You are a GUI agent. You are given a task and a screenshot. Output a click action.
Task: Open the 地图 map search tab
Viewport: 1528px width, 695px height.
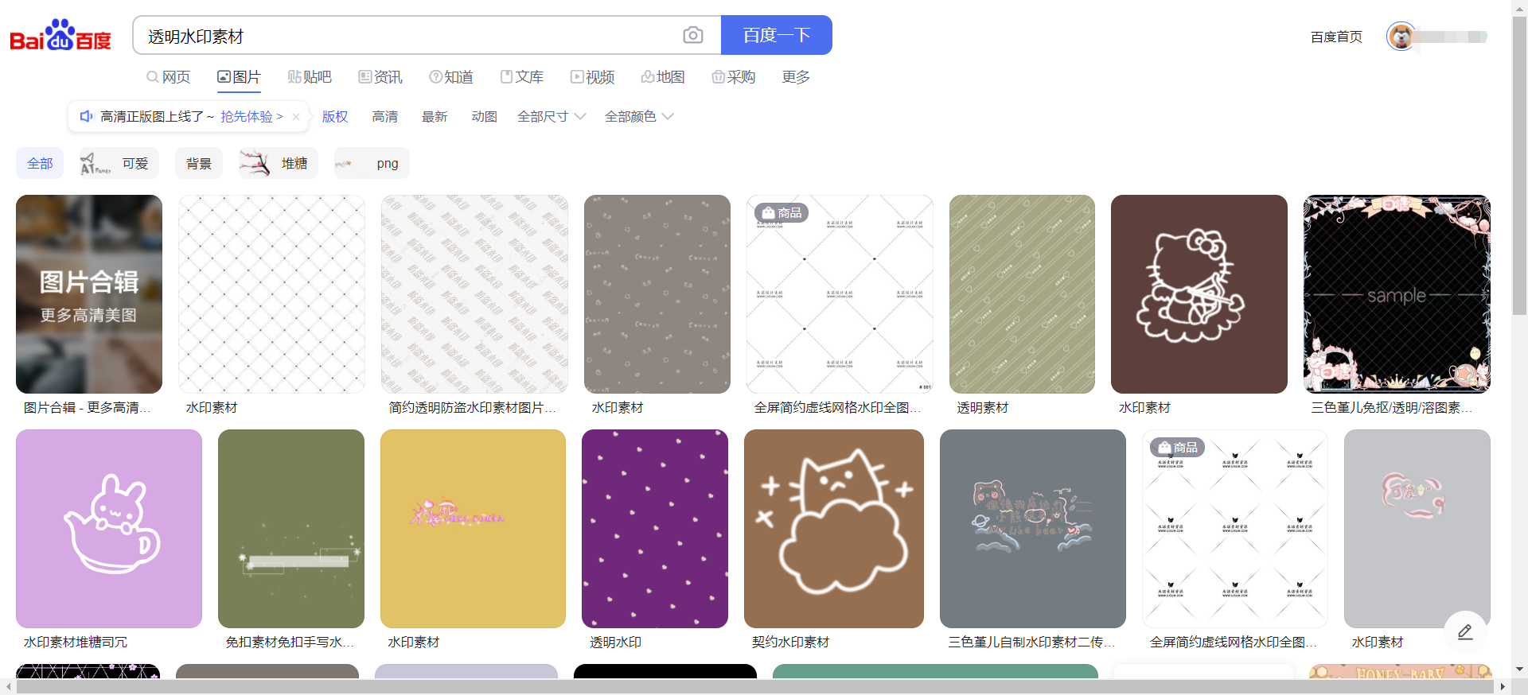[x=663, y=77]
